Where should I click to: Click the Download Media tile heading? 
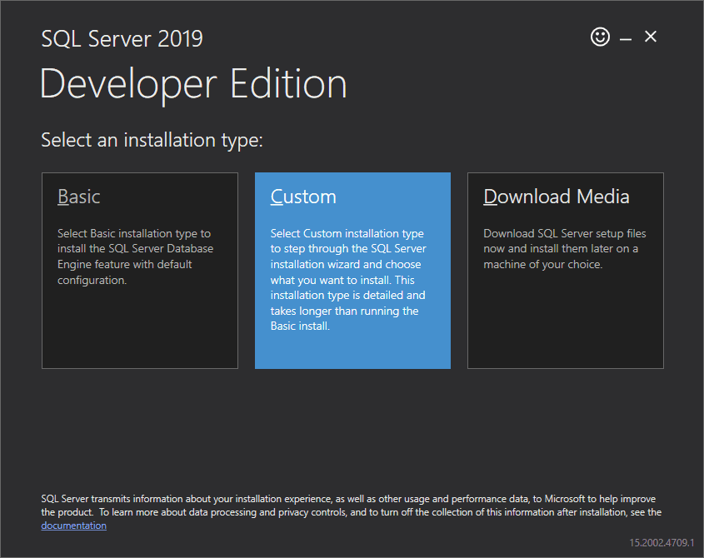point(556,197)
